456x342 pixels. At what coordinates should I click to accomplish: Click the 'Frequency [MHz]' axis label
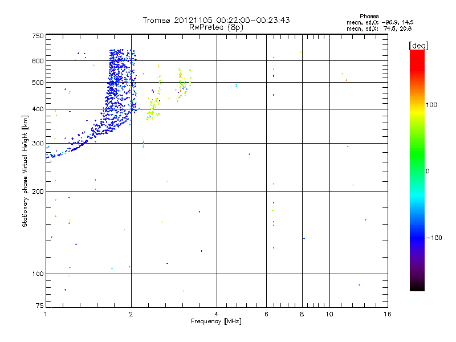(216, 321)
